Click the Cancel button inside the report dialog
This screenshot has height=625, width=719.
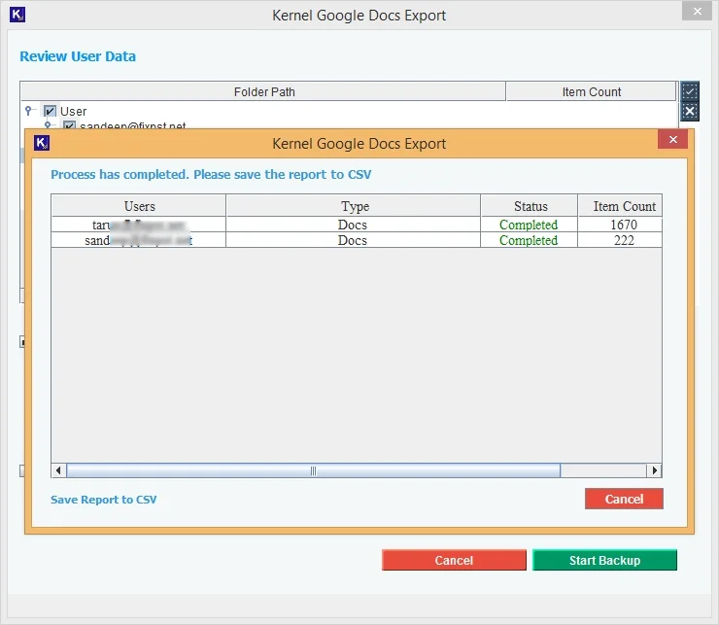[x=624, y=499]
